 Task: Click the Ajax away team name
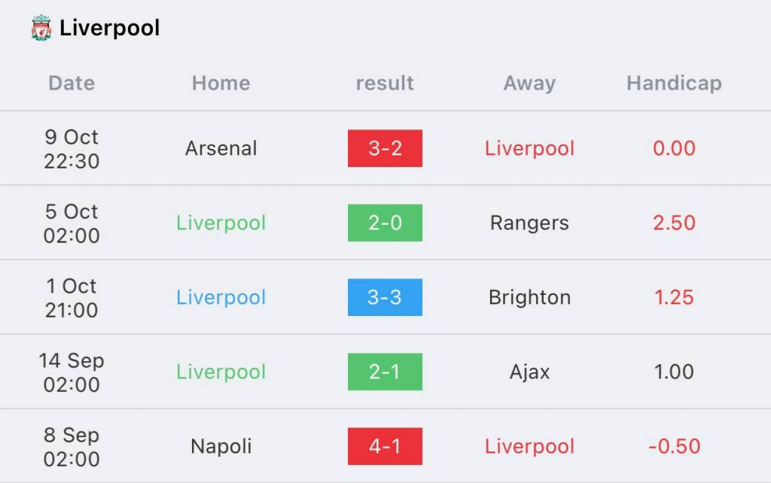529,372
